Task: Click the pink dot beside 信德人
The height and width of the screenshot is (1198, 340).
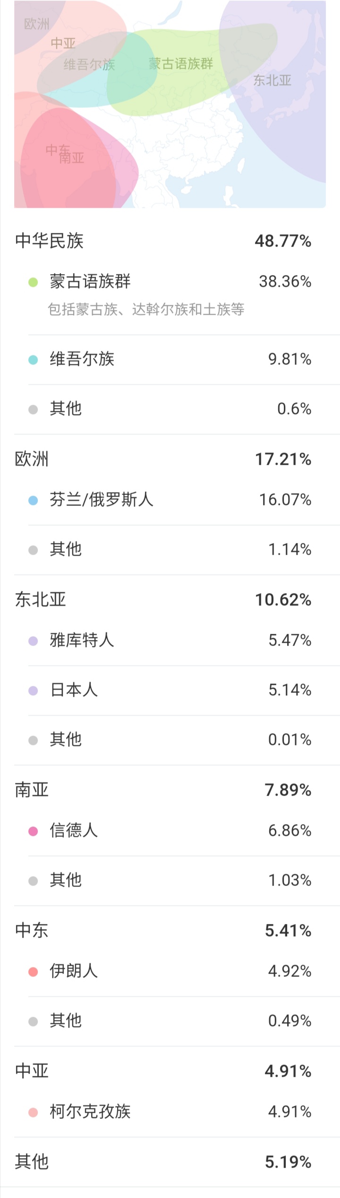Action: [x=33, y=831]
